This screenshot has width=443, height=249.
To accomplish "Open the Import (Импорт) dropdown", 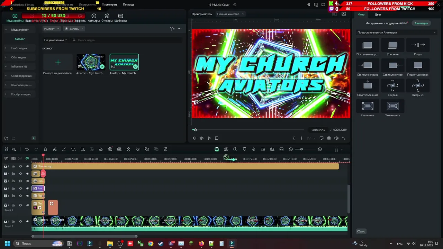I will (x=52, y=29).
